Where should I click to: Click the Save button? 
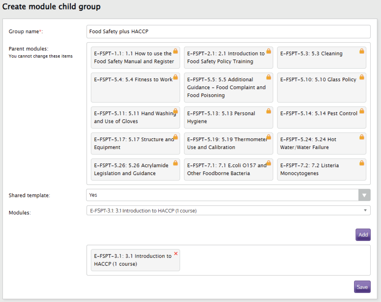(x=362, y=287)
